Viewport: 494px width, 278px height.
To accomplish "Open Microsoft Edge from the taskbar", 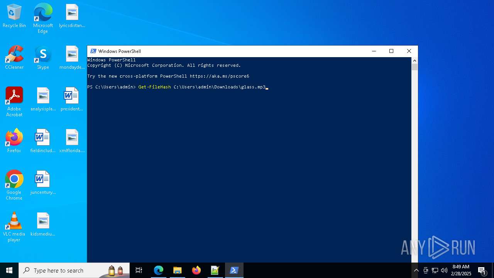I will [159, 270].
